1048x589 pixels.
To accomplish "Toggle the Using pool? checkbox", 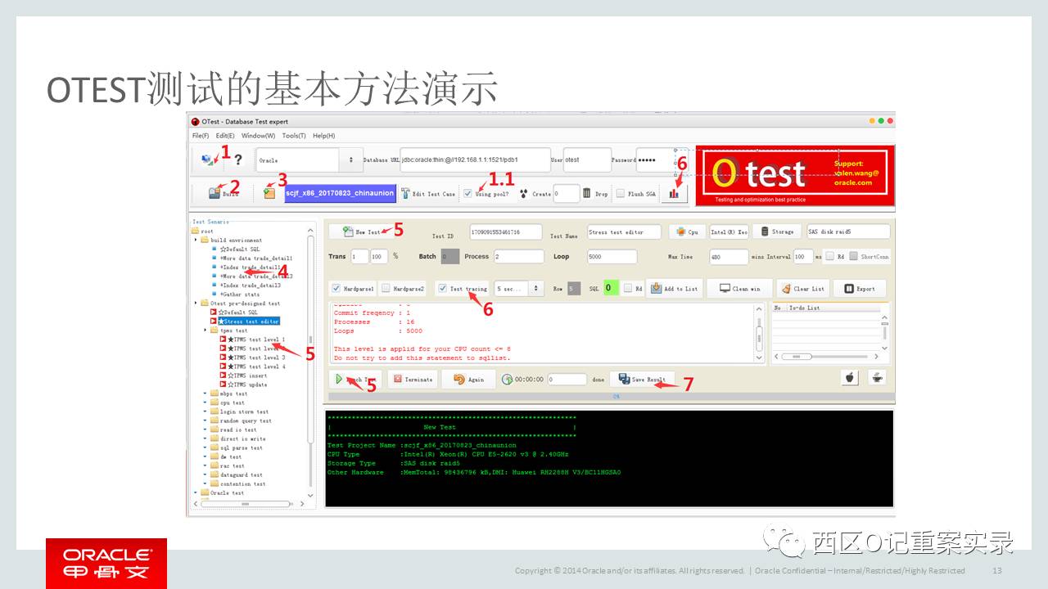I will pyautogui.click(x=468, y=194).
